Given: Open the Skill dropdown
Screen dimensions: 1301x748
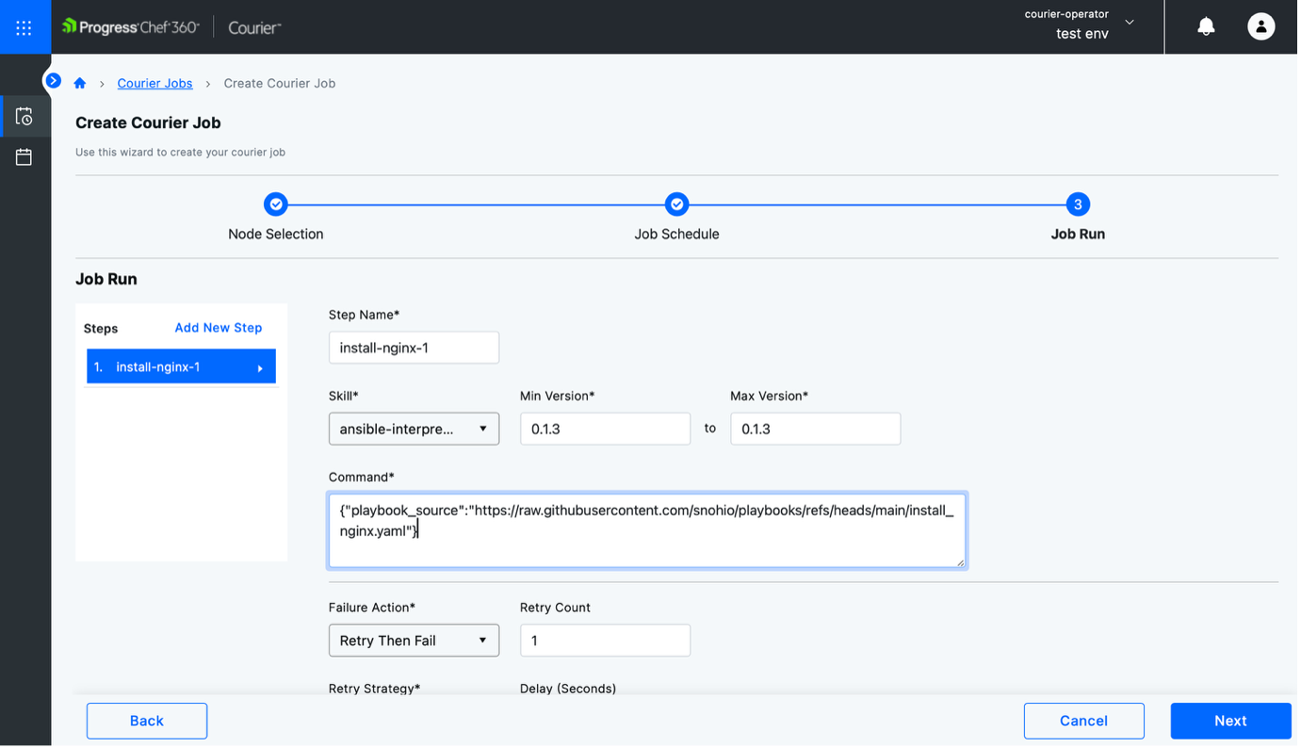Looking at the screenshot, I should [414, 429].
